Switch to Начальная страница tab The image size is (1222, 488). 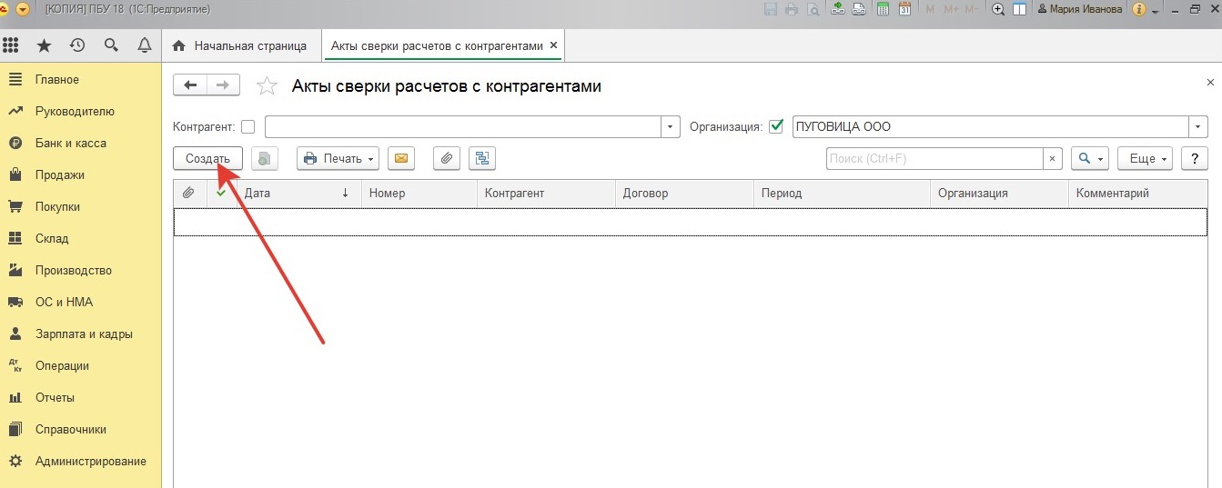239,45
